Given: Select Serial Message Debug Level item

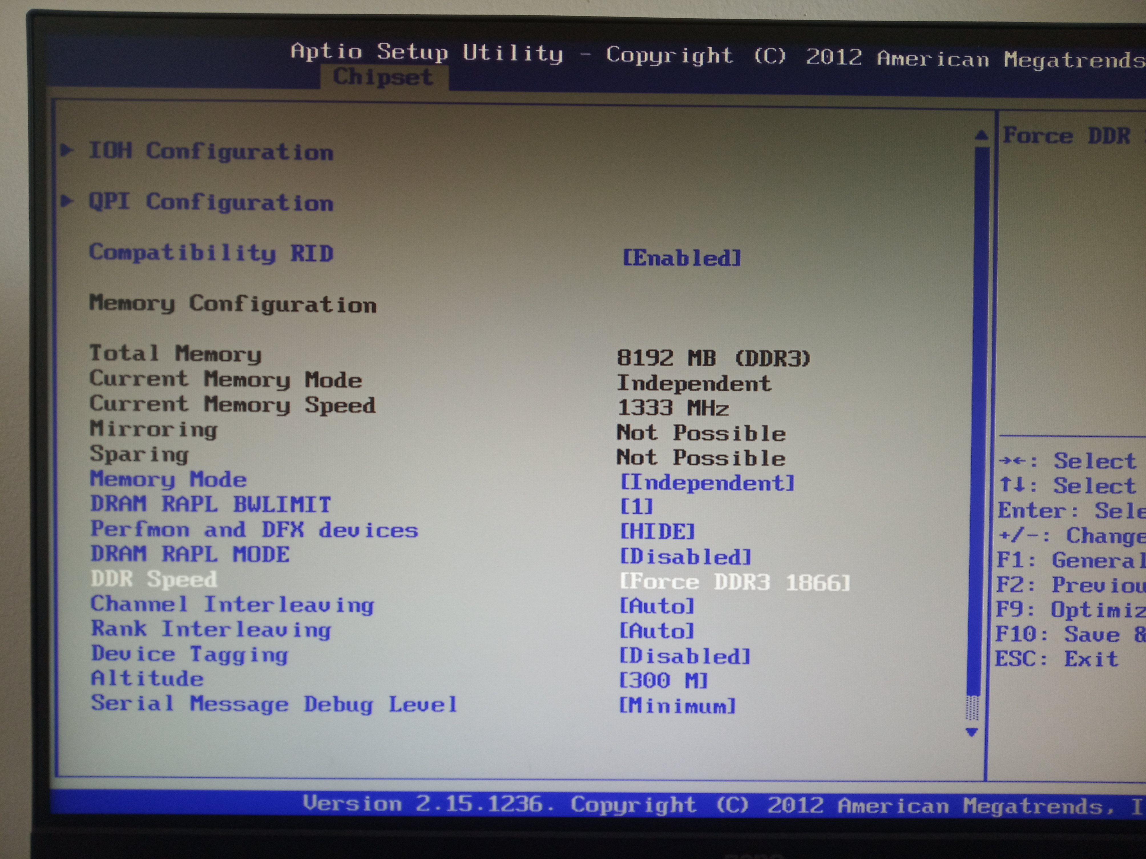Looking at the screenshot, I should [274, 704].
